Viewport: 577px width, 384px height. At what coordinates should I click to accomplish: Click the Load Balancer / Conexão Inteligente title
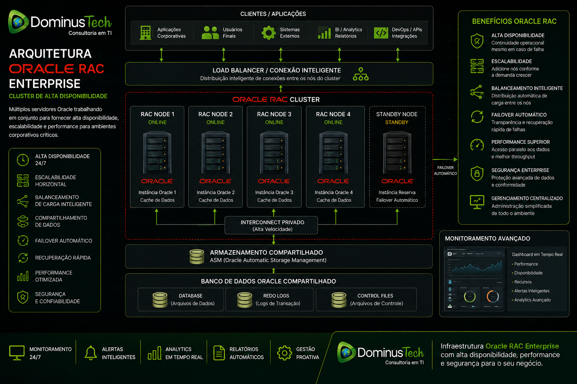click(277, 70)
